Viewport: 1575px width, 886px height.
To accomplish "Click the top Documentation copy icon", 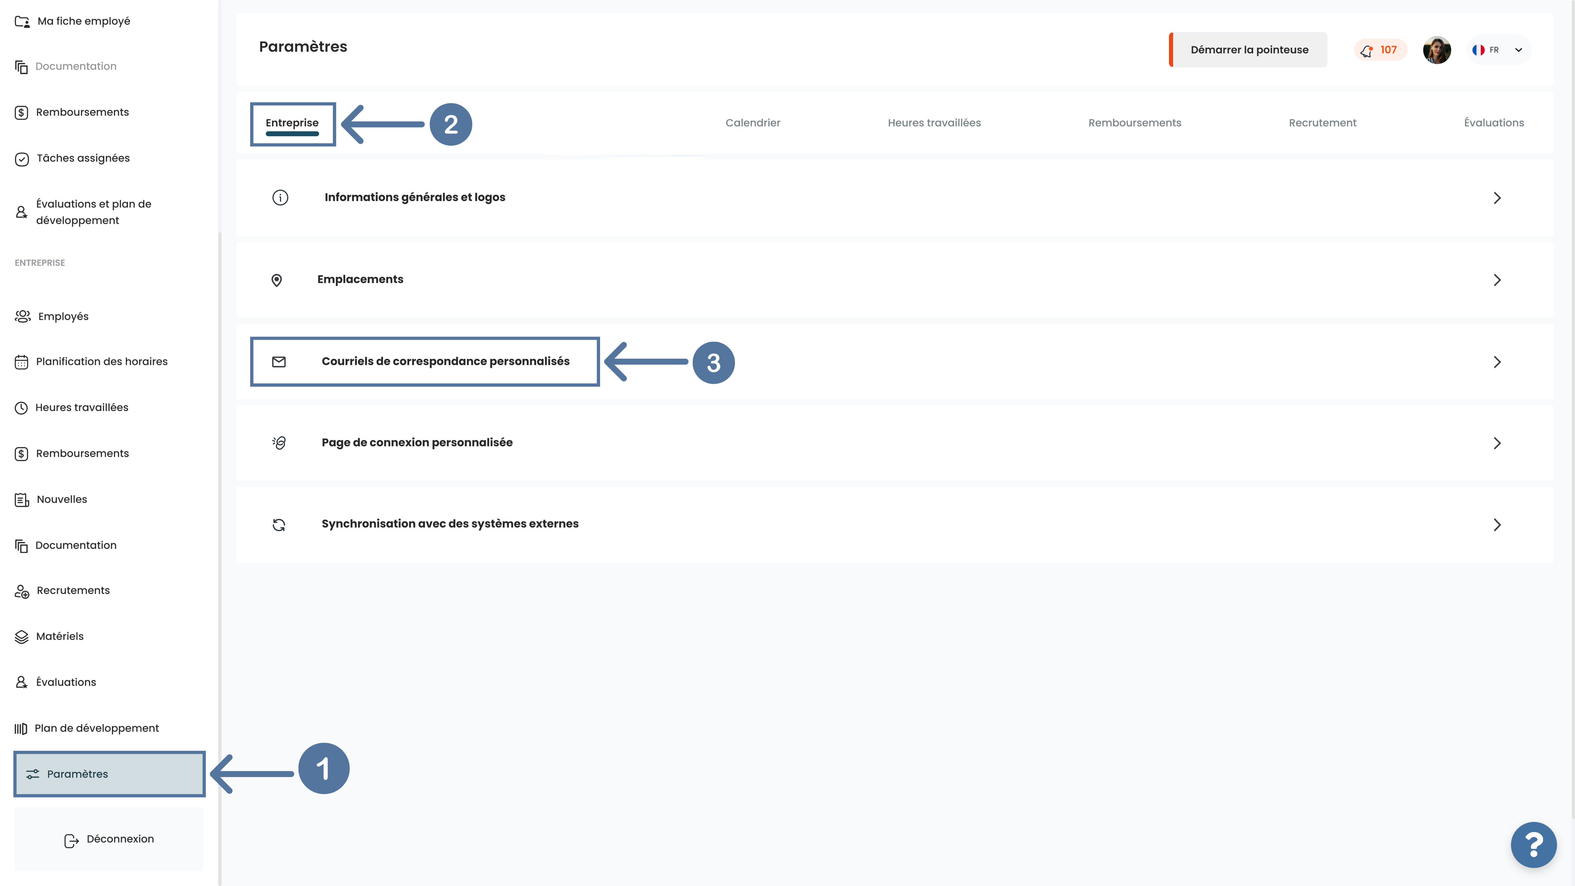I will pos(22,67).
